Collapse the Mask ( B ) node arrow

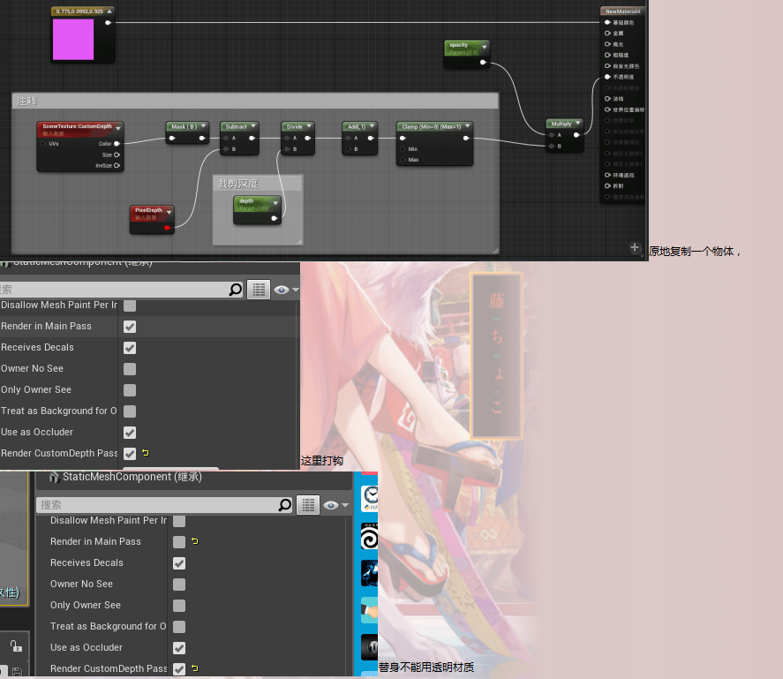[203, 126]
